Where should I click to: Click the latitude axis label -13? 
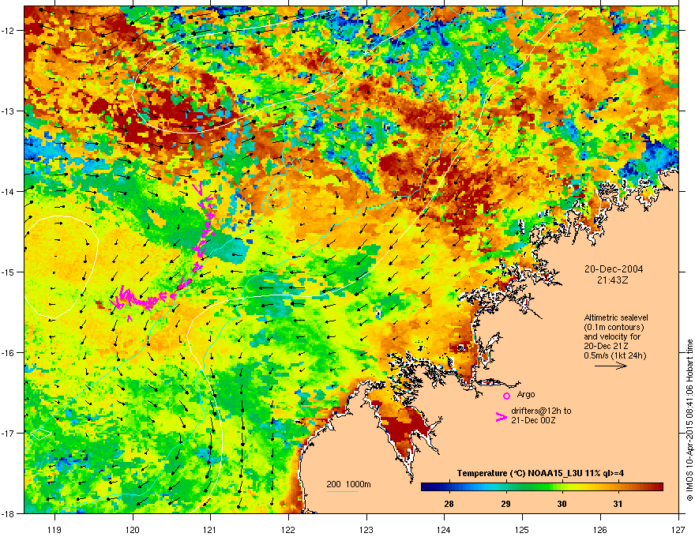coord(9,111)
